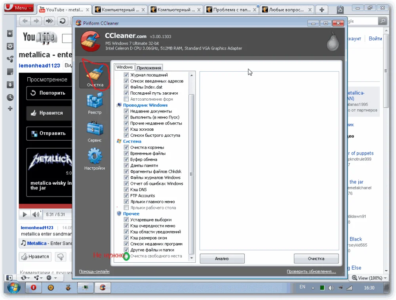Screen dimensions: 396x300
Task: Open the Реестр registry section
Action: 95,103
